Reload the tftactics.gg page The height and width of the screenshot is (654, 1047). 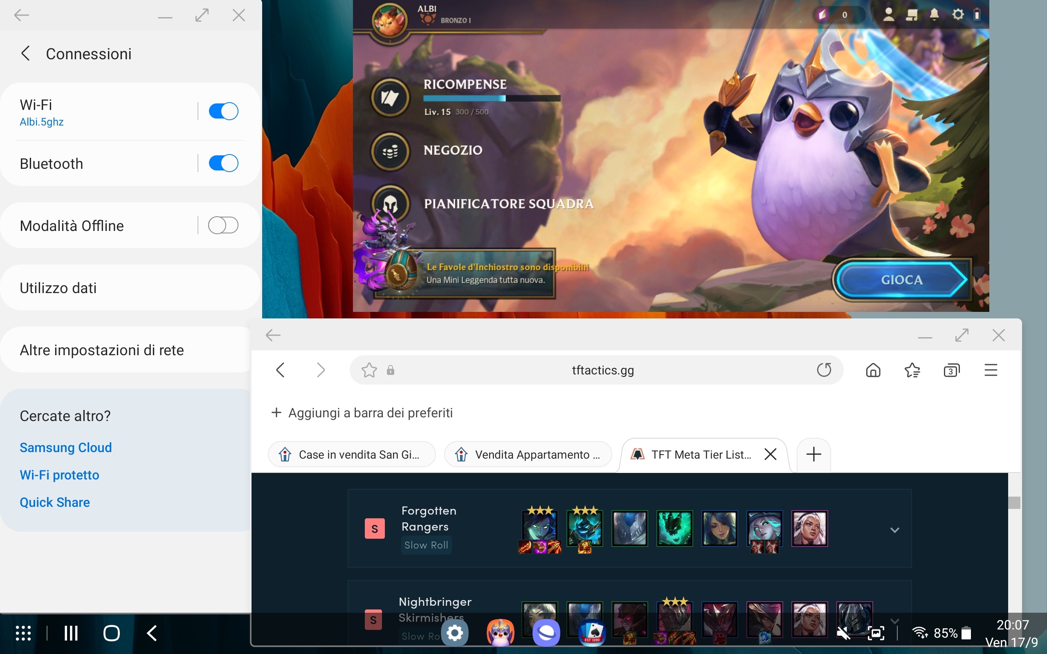click(824, 370)
